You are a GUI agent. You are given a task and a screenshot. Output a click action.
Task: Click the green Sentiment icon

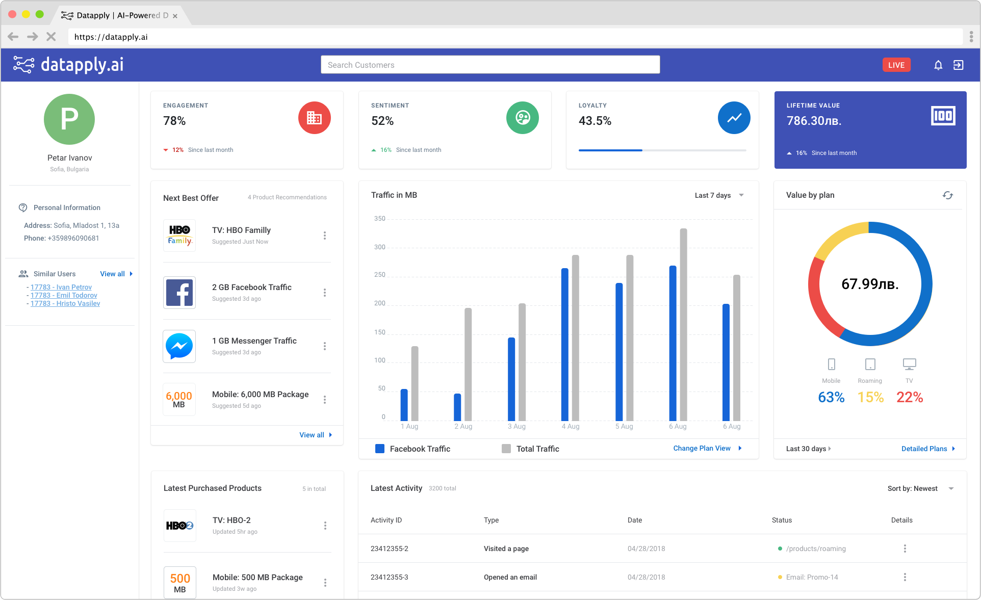[x=522, y=118]
